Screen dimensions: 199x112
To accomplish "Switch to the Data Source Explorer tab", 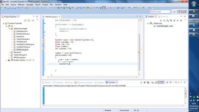I will tap(84, 82).
